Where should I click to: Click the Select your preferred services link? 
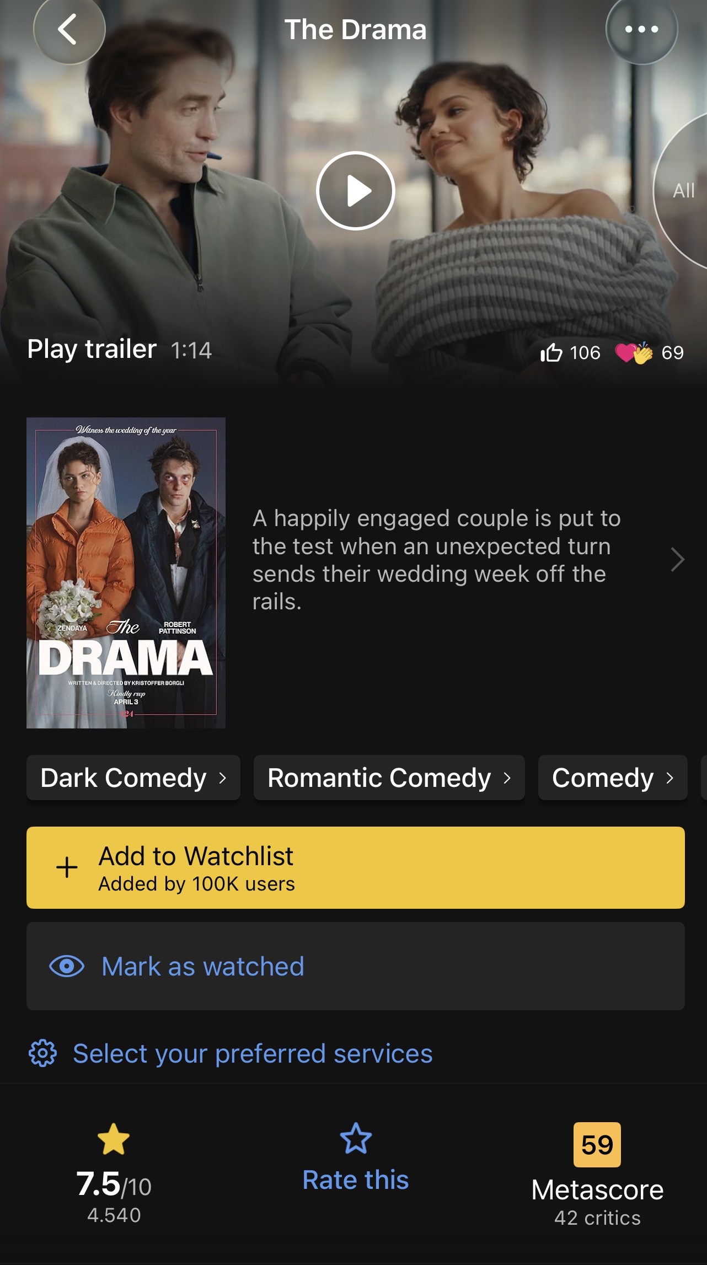pos(253,1053)
